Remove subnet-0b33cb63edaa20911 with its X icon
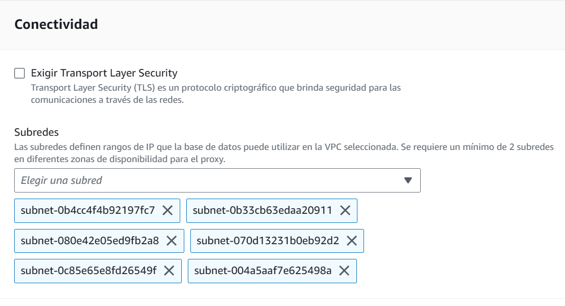This screenshot has width=565, height=306. 345,210
